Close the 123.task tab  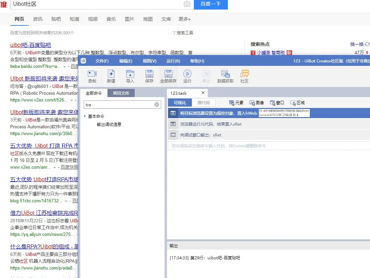[x=203, y=93]
